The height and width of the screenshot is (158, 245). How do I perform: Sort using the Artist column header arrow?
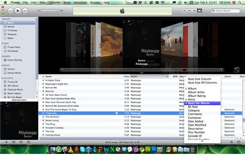(x=167, y=77)
